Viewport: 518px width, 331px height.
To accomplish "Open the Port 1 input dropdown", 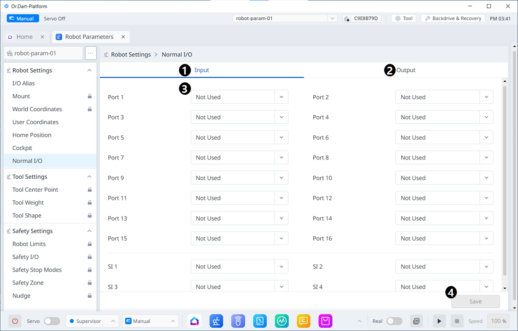I will [x=239, y=97].
